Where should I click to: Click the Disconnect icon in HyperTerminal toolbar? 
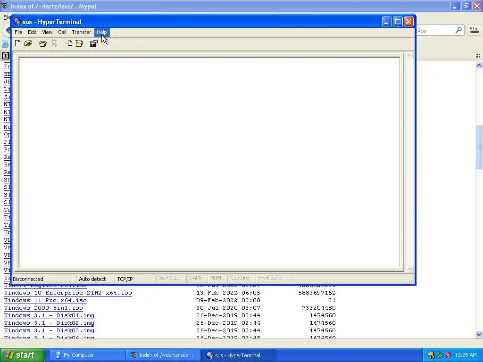pos(54,43)
